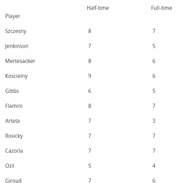Select Arteta's full-time rating of 3

(x=154, y=121)
